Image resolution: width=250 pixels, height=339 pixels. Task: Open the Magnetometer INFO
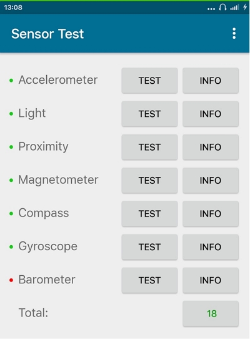click(x=211, y=181)
